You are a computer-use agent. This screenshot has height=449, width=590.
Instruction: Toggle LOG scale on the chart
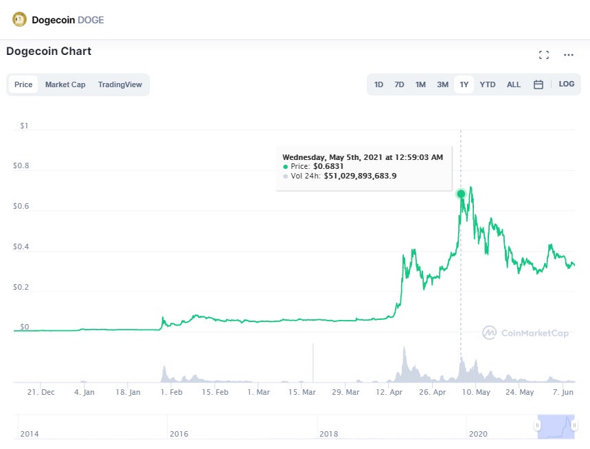pyautogui.click(x=567, y=84)
